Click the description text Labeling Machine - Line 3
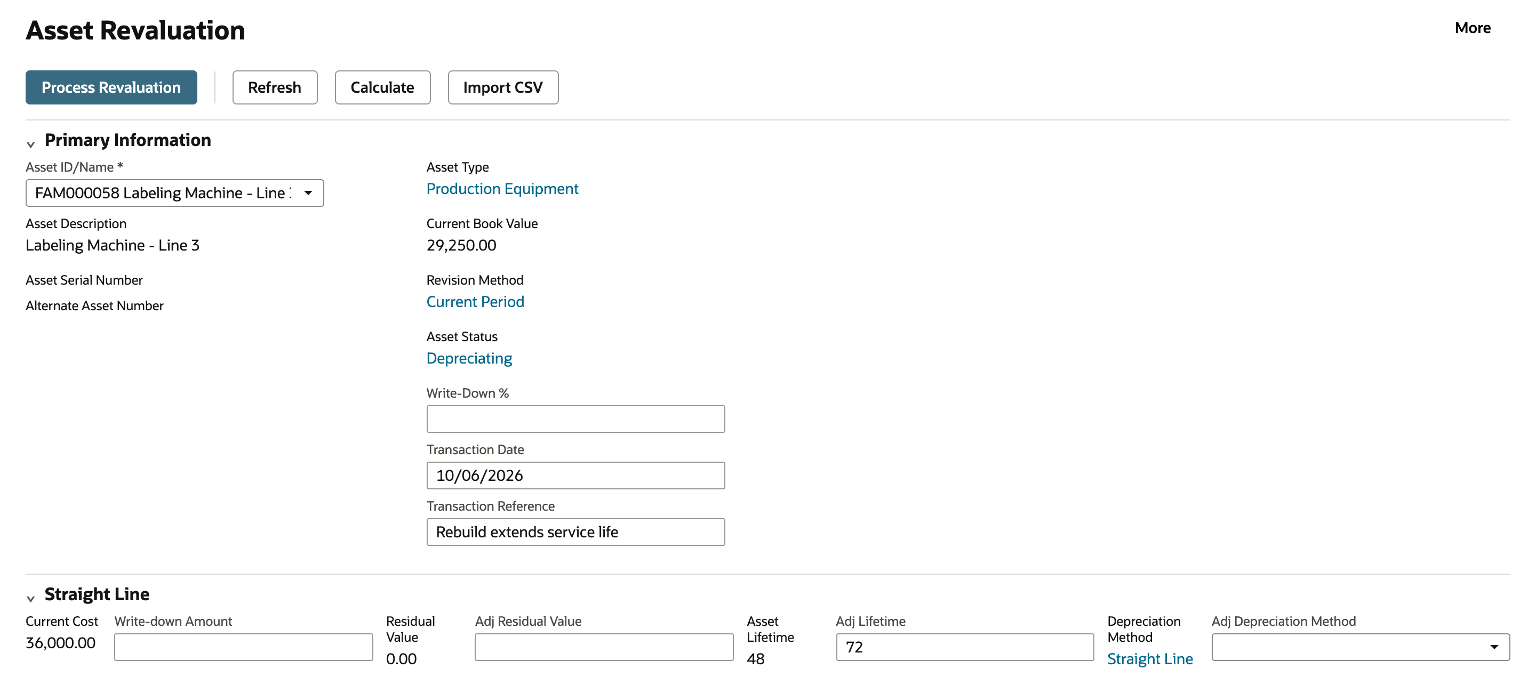Screen dimensions: 1536x693 [x=112, y=246]
